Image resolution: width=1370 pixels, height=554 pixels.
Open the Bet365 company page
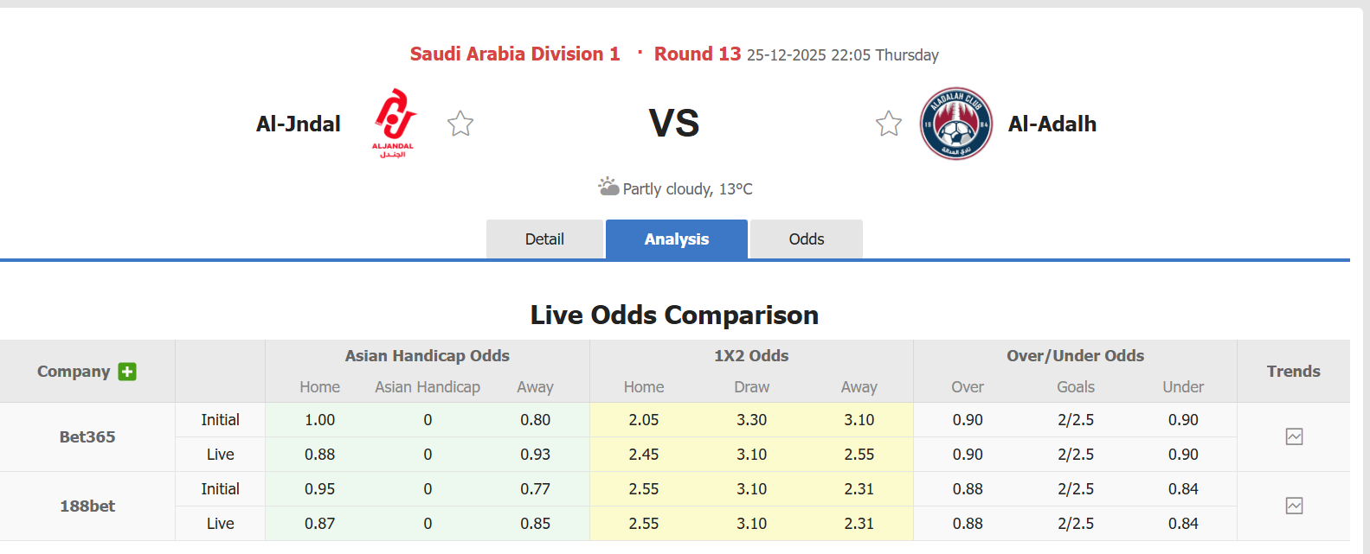point(87,436)
